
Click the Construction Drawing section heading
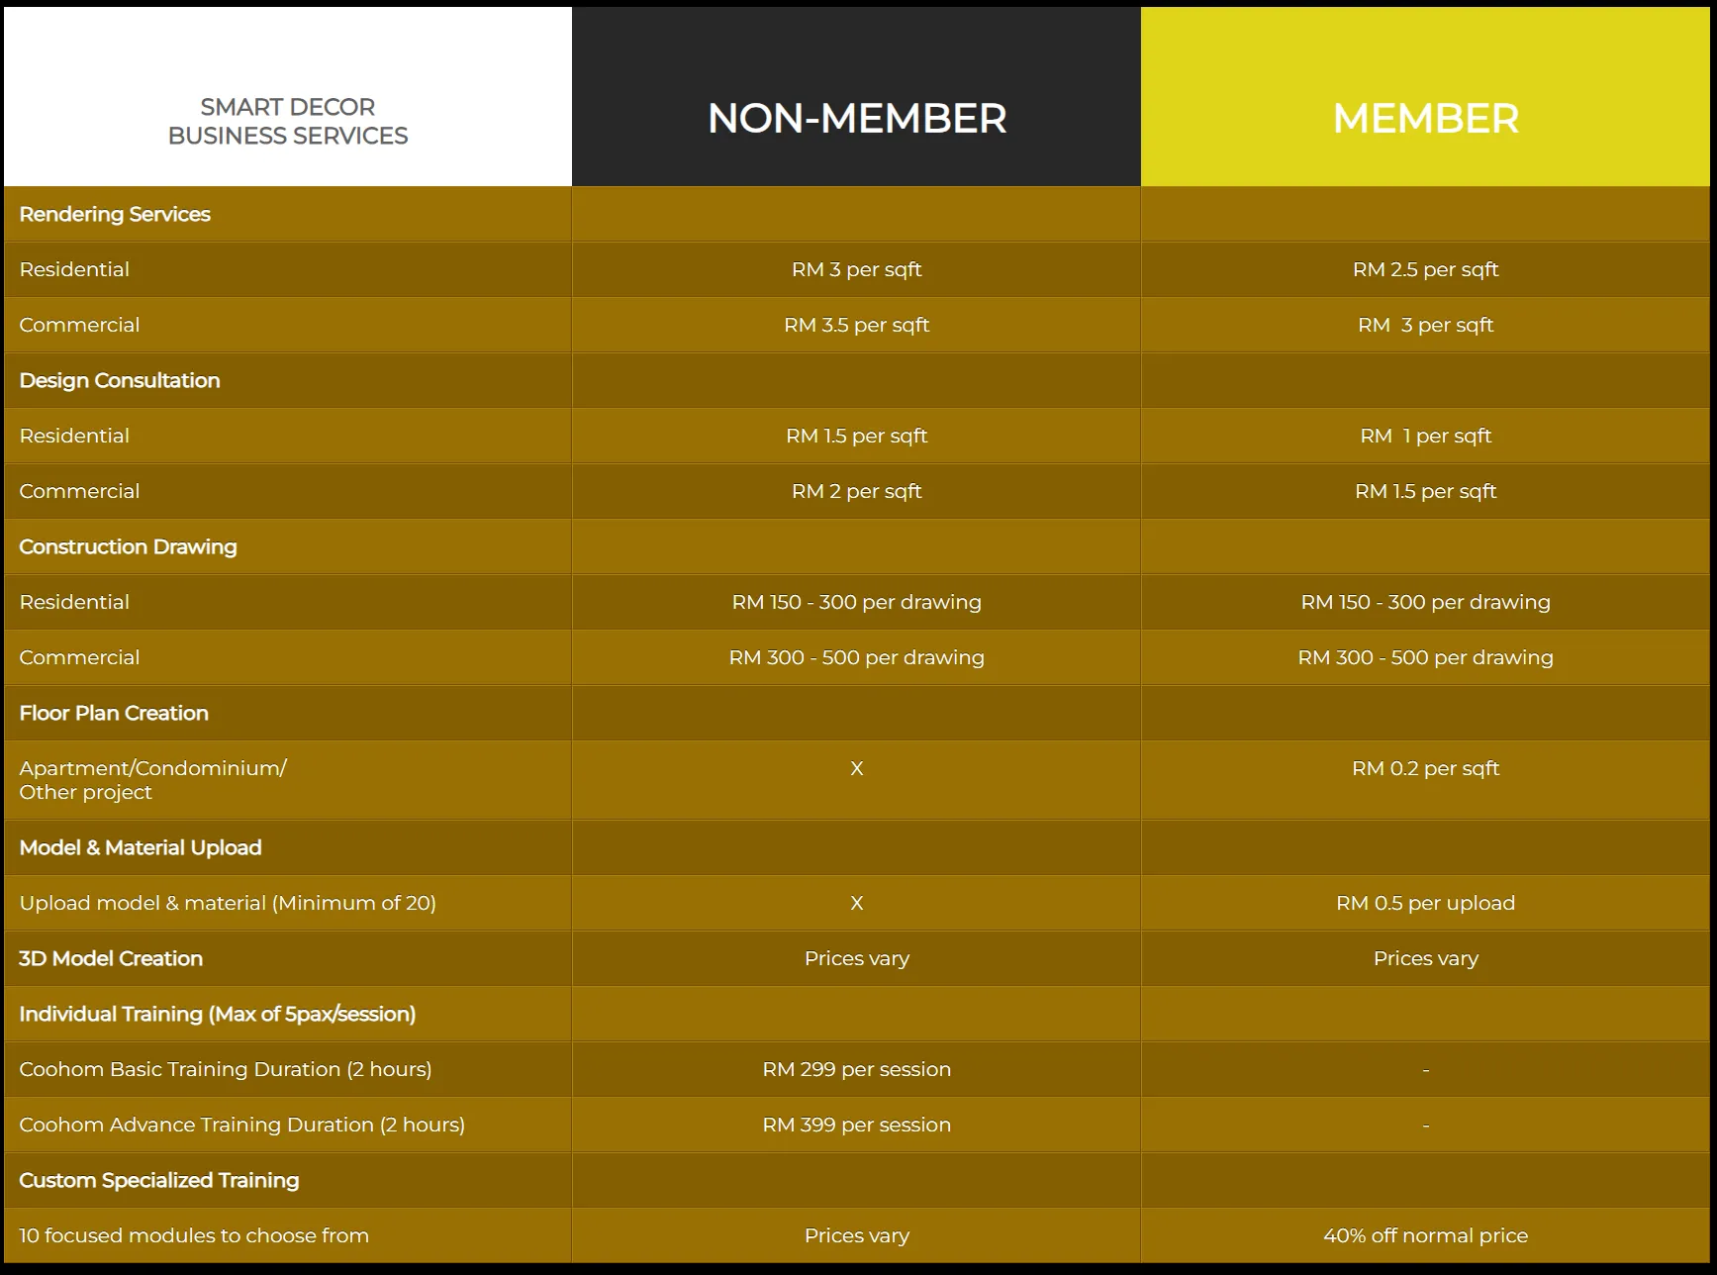pos(128,546)
